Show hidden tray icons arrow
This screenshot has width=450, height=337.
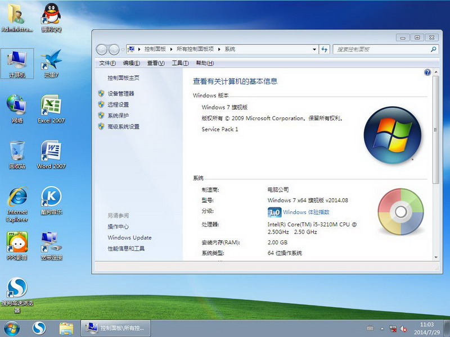click(382, 329)
